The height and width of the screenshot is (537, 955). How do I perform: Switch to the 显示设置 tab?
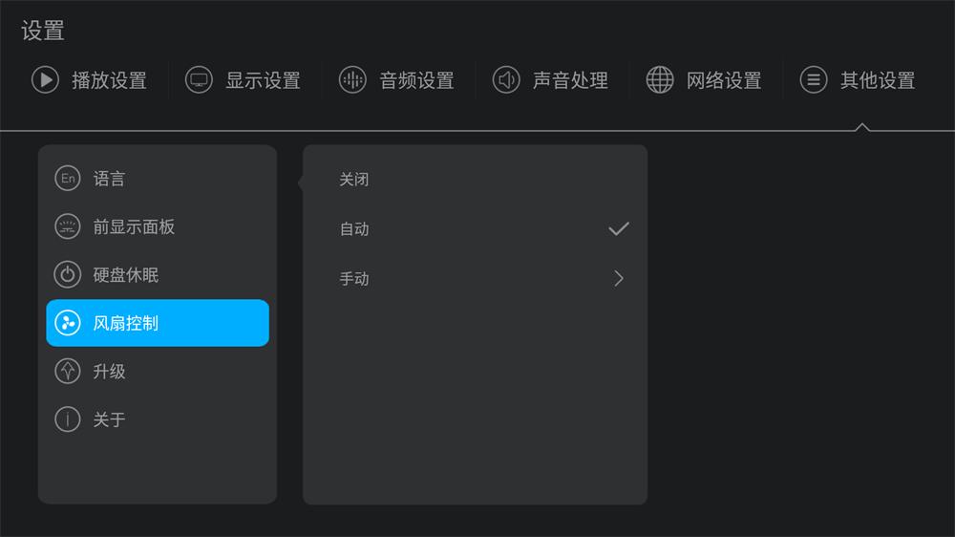(x=243, y=80)
